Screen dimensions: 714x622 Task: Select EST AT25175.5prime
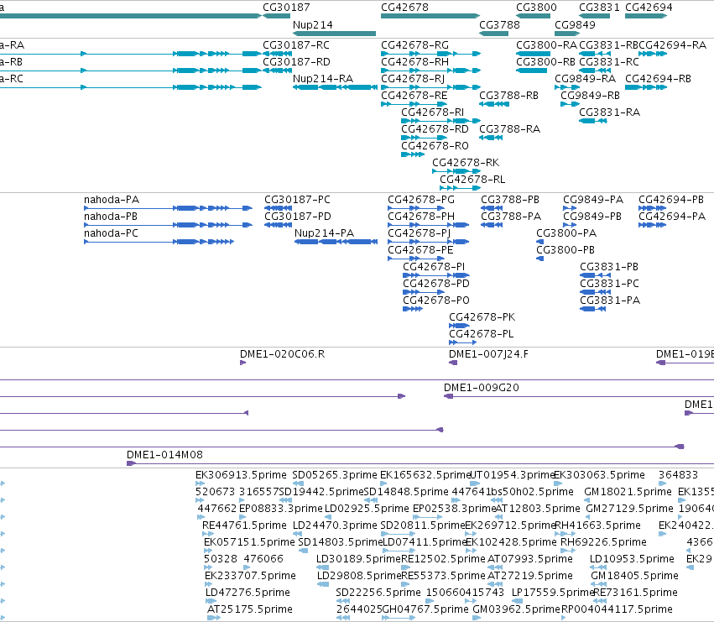(x=249, y=609)
